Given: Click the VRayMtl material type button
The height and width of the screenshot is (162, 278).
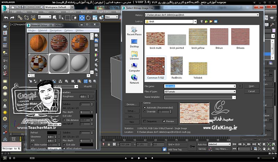Looking at the screenshot, I should click(x=88, y=87).
